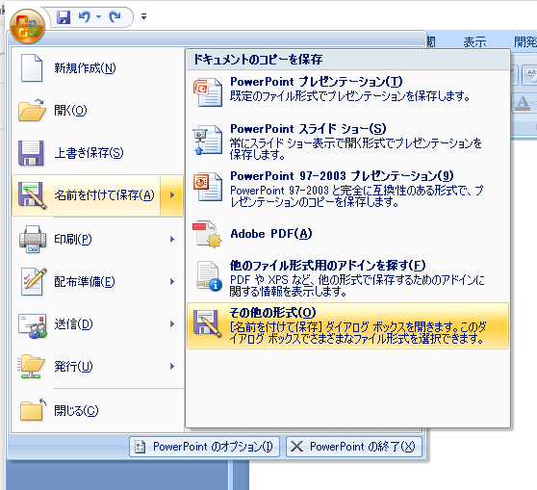The height and width of the screenshot is (490, 537).
Task: Click the Adobe PDF icon
Action: pyautogui.click(x=207, y=234)
